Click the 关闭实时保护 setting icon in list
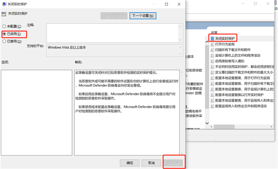Viewport: 278px width, 169px height. [212, 39]
